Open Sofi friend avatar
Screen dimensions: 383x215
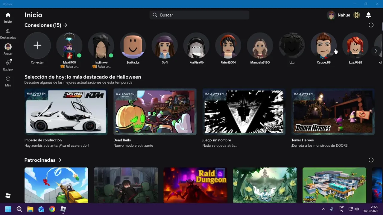pos(165,46)
